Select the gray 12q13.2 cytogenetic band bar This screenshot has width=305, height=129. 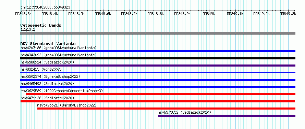click(158, 33)
